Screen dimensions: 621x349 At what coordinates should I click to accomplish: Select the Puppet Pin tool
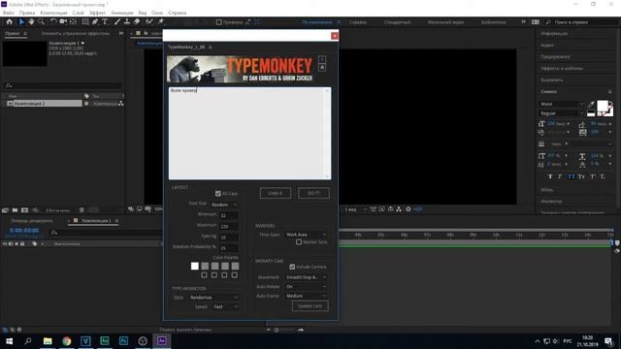tap(160, 21)
